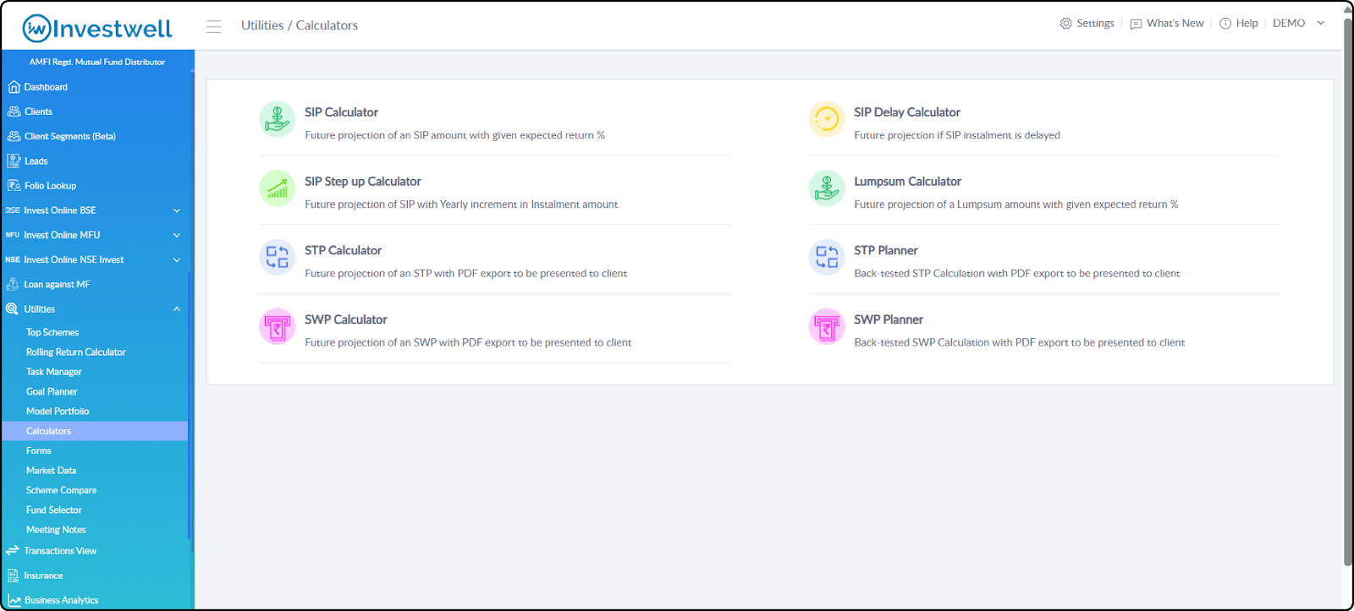Open Top Schemes in Utilities

52,333
